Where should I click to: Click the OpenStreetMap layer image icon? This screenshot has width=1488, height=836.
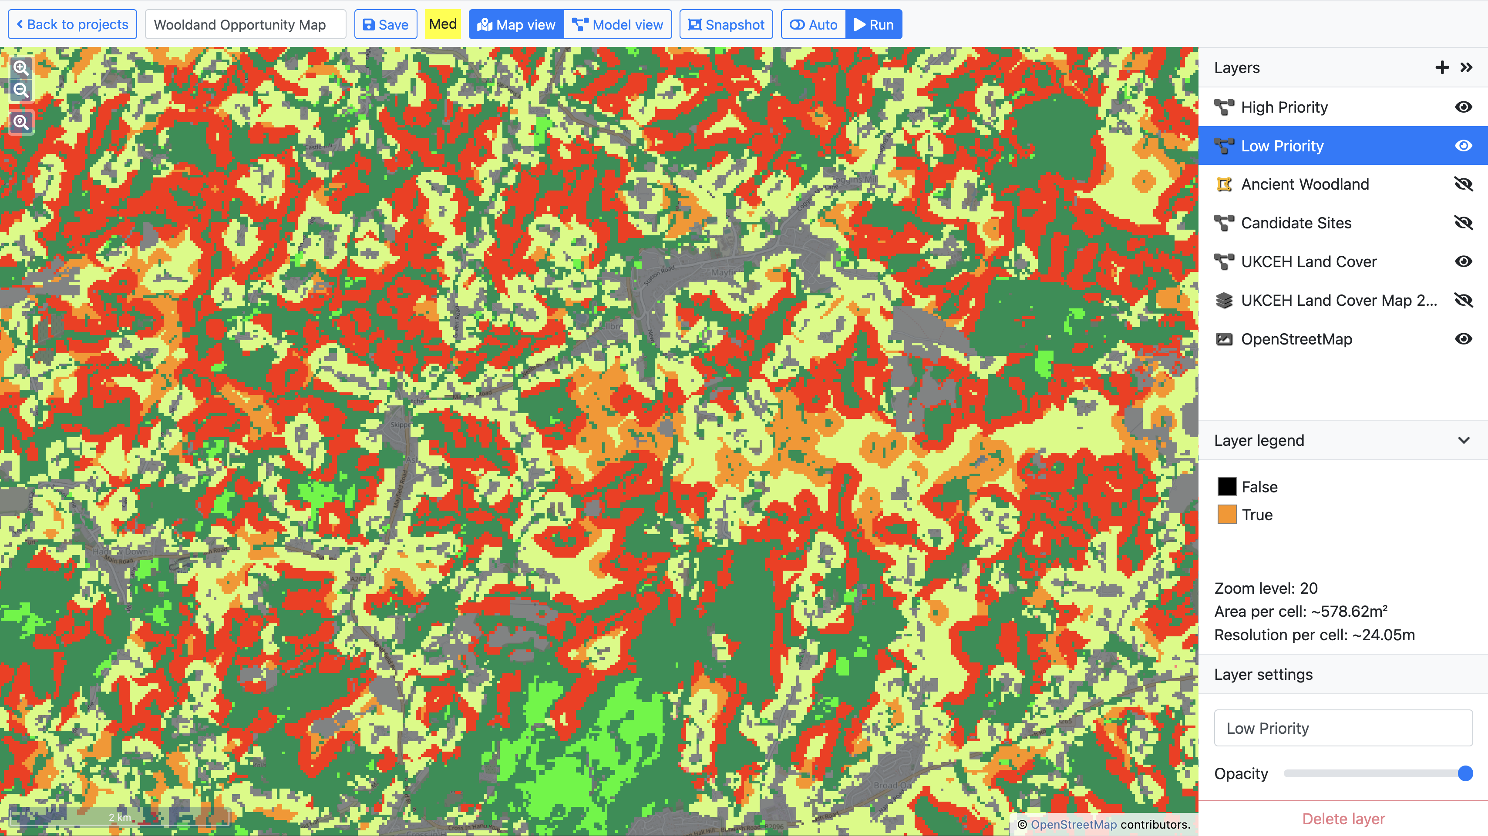point(1224,339)
